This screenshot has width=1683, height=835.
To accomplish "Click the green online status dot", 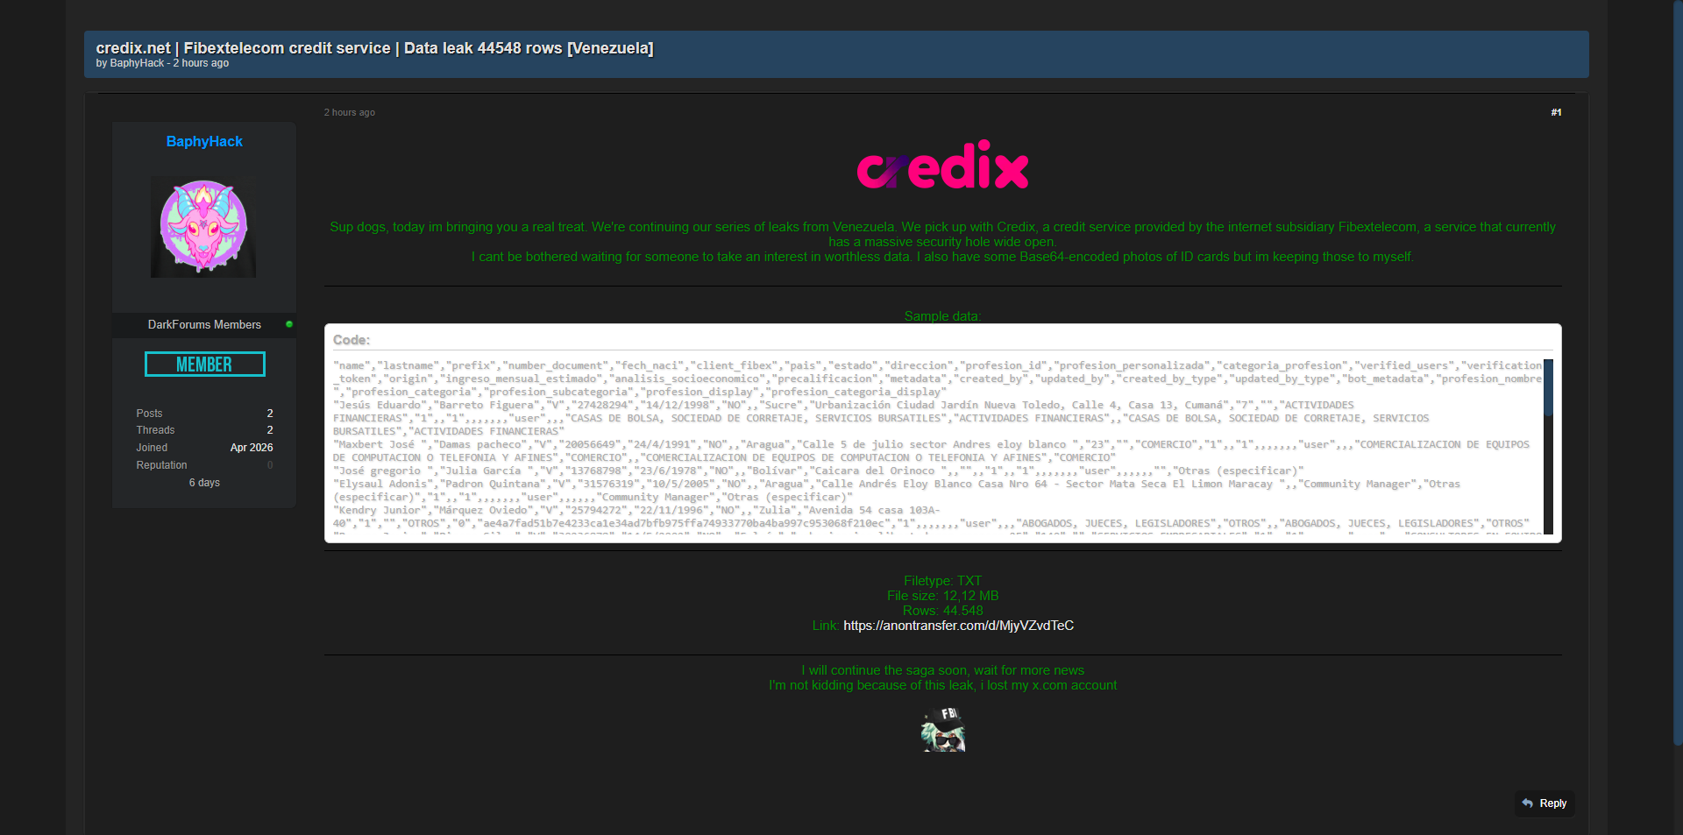I will tap(289, 324).
